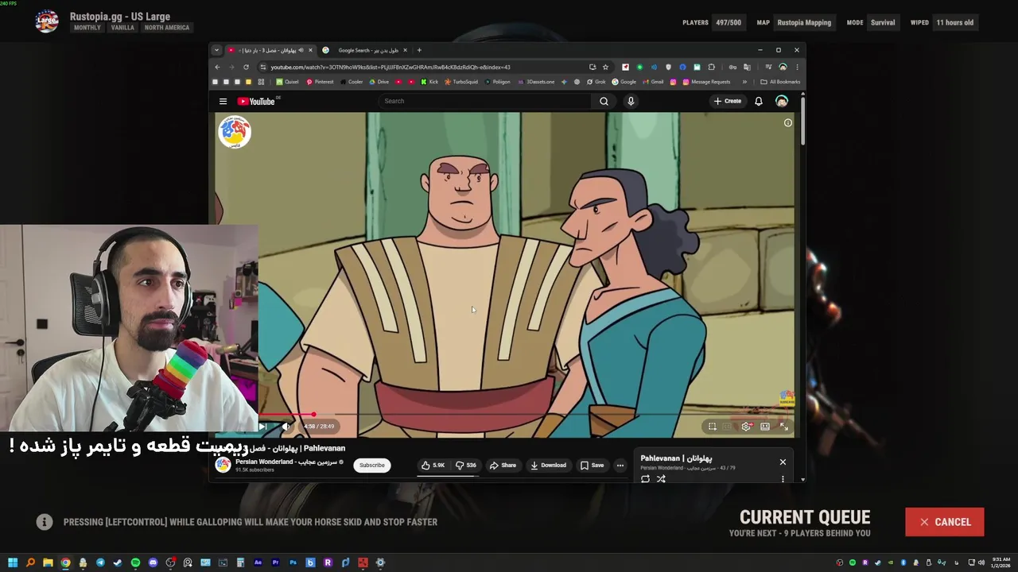The height and width of the screenshot is (572, 1018).
Task: Switch video player to theater mode
Action: pos(765,427)
